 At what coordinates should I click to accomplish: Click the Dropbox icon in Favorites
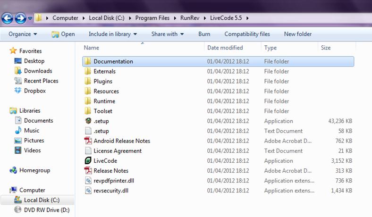click(18, 91)
